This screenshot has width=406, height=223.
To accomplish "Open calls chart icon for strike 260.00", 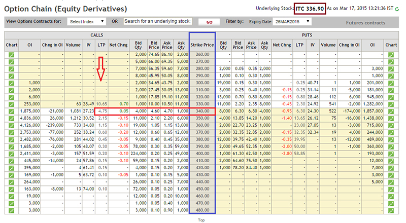I will pyautogui.click(x=11, y=55).
